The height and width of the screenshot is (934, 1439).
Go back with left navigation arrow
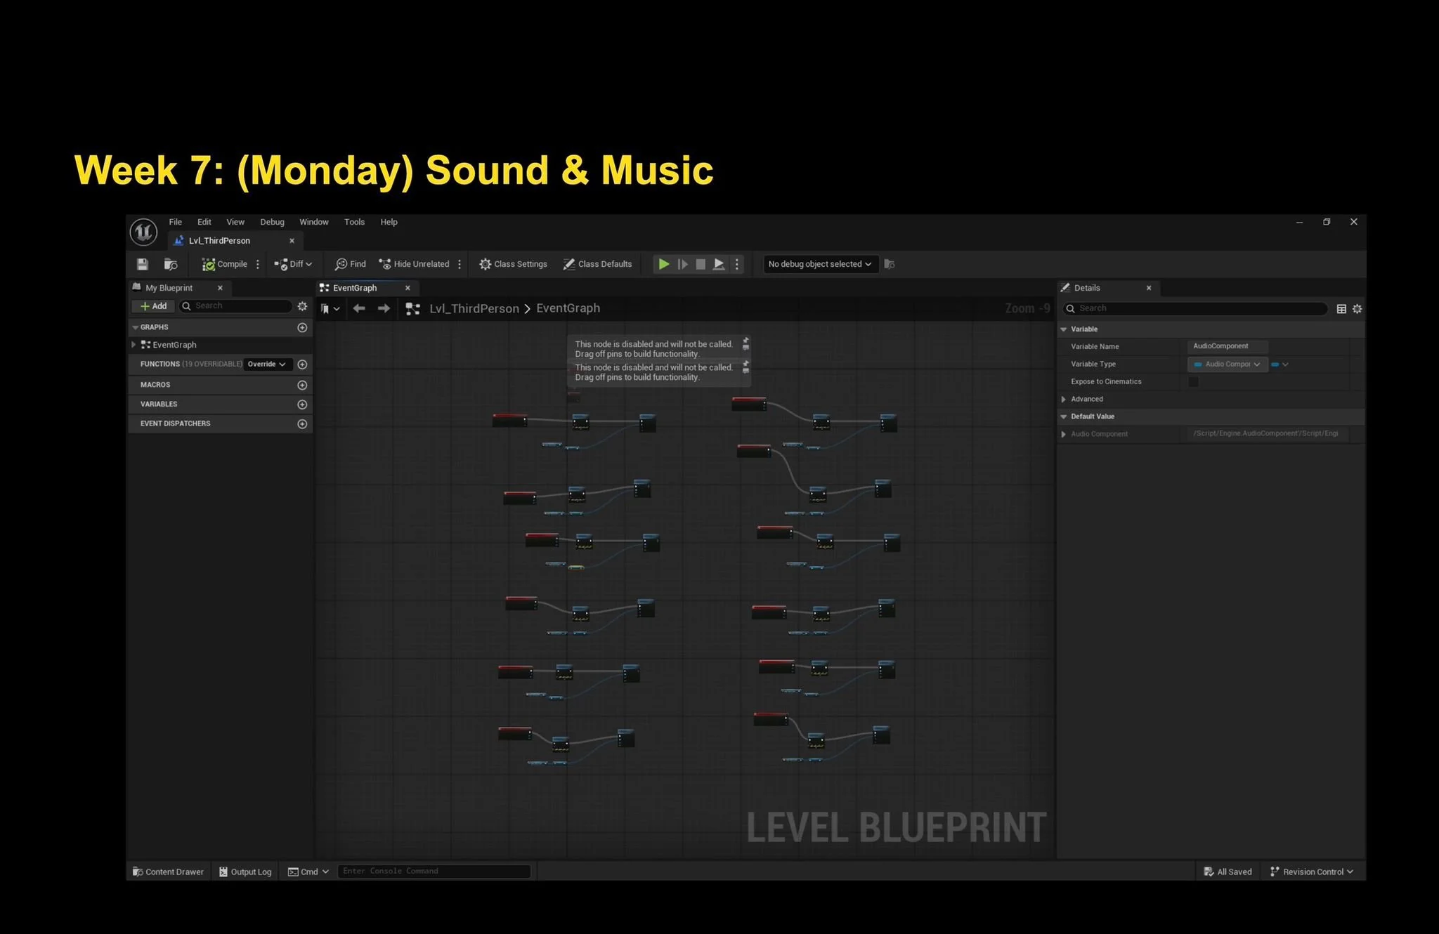coord(359,308)
